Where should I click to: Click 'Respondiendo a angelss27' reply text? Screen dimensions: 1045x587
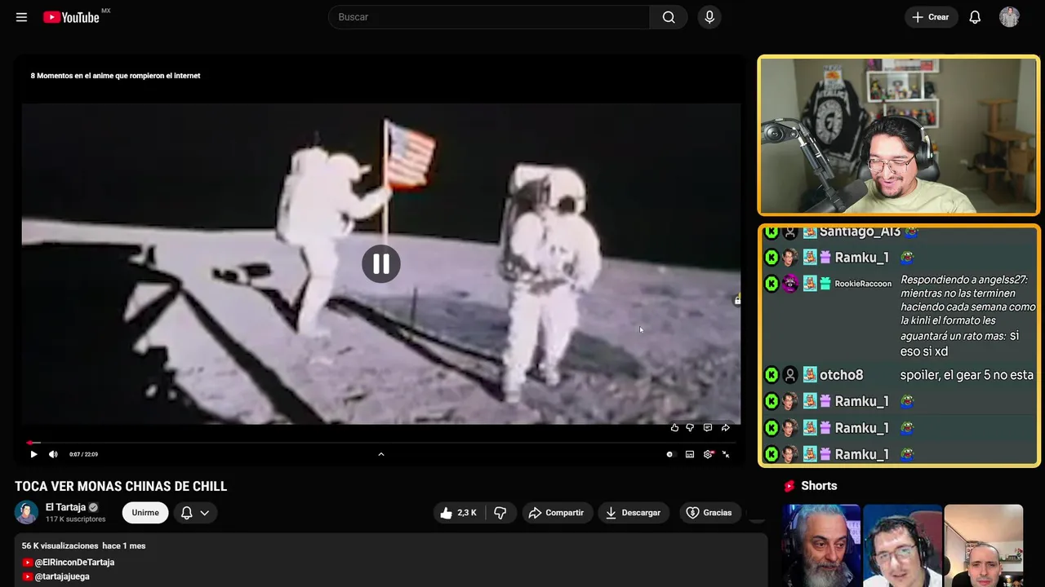[963, 280]
